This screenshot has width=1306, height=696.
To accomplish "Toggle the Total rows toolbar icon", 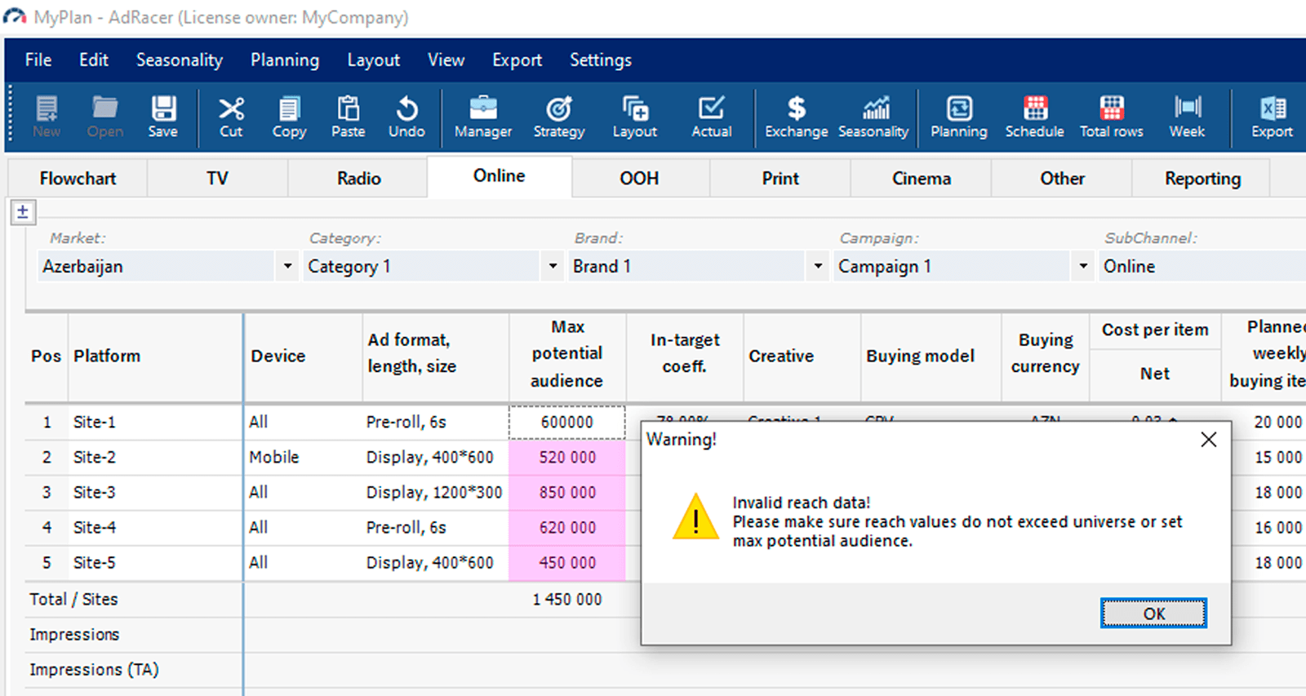I will [x=1112, y=117].
